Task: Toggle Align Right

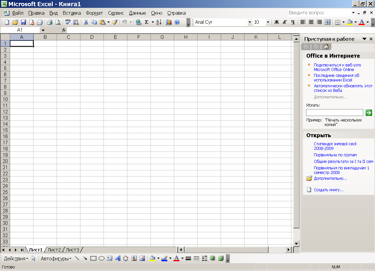Action: tap(319, 22)
